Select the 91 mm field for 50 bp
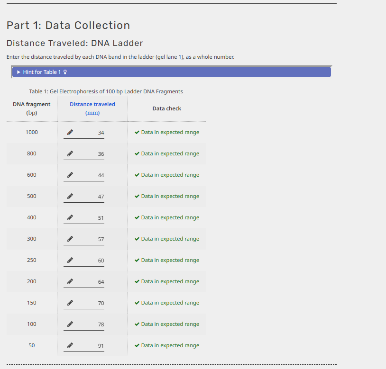386x369 pixels. 92,346
